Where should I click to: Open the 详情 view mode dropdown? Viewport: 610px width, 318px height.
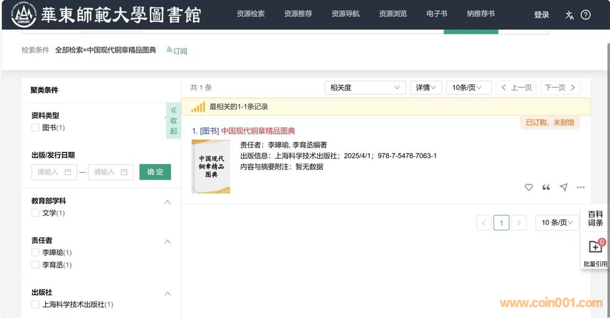click(x=425, y=87)
